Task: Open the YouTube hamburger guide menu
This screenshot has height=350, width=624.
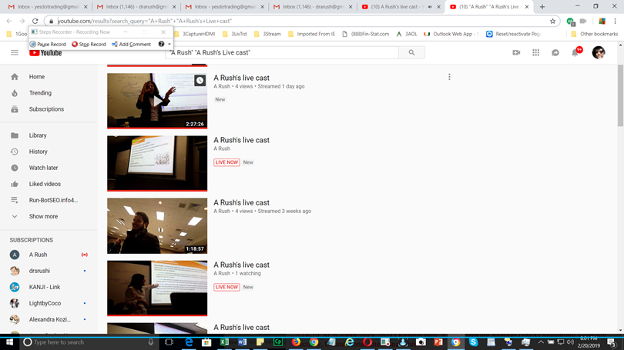Action: point(15,52)
